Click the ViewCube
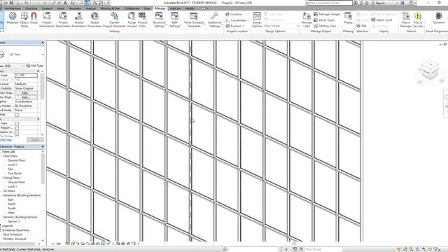Image resolution: width=448 pixels, height=252 pixels. (x=430, y=70)
